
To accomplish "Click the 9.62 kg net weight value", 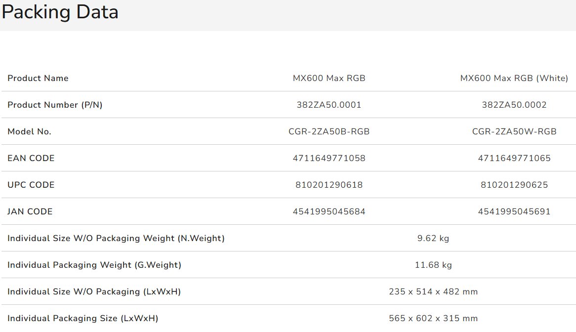I will pyautogui.click(x=433, y=238).
